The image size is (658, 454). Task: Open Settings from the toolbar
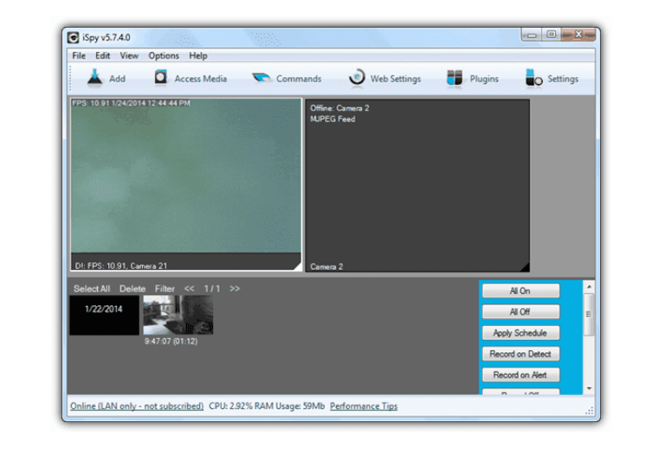pyautogui.click(x=552, y=79)
